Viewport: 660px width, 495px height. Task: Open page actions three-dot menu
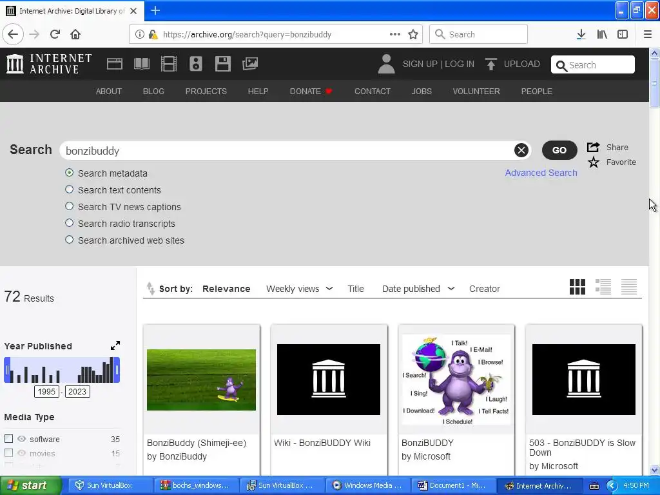[395, 34]
